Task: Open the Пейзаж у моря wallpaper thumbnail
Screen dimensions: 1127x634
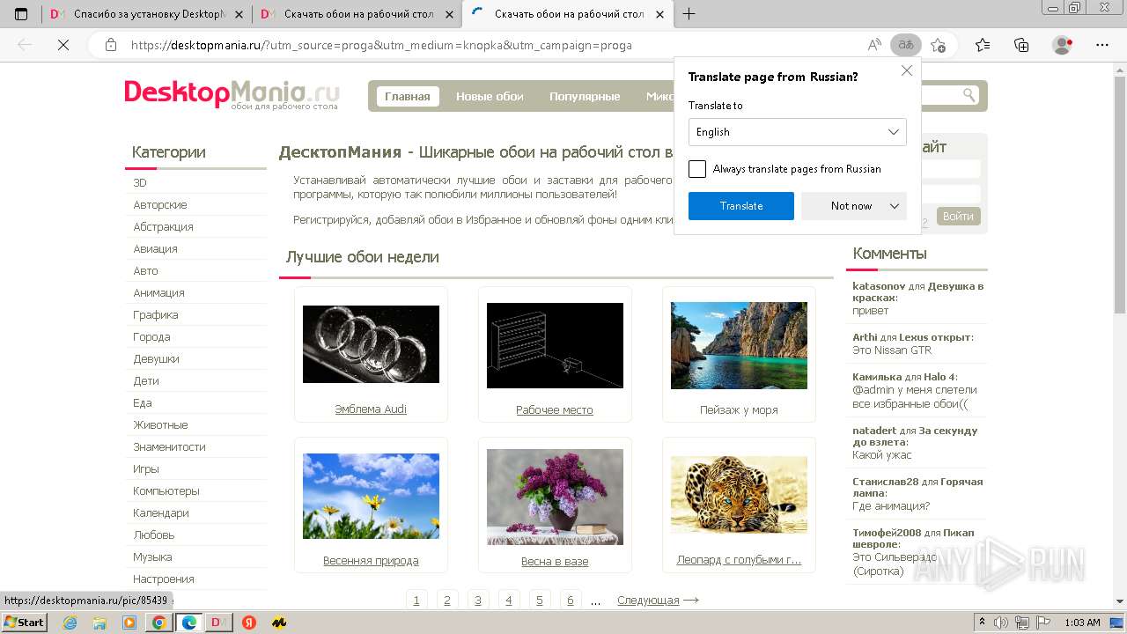Action: (x=739, y=345)
